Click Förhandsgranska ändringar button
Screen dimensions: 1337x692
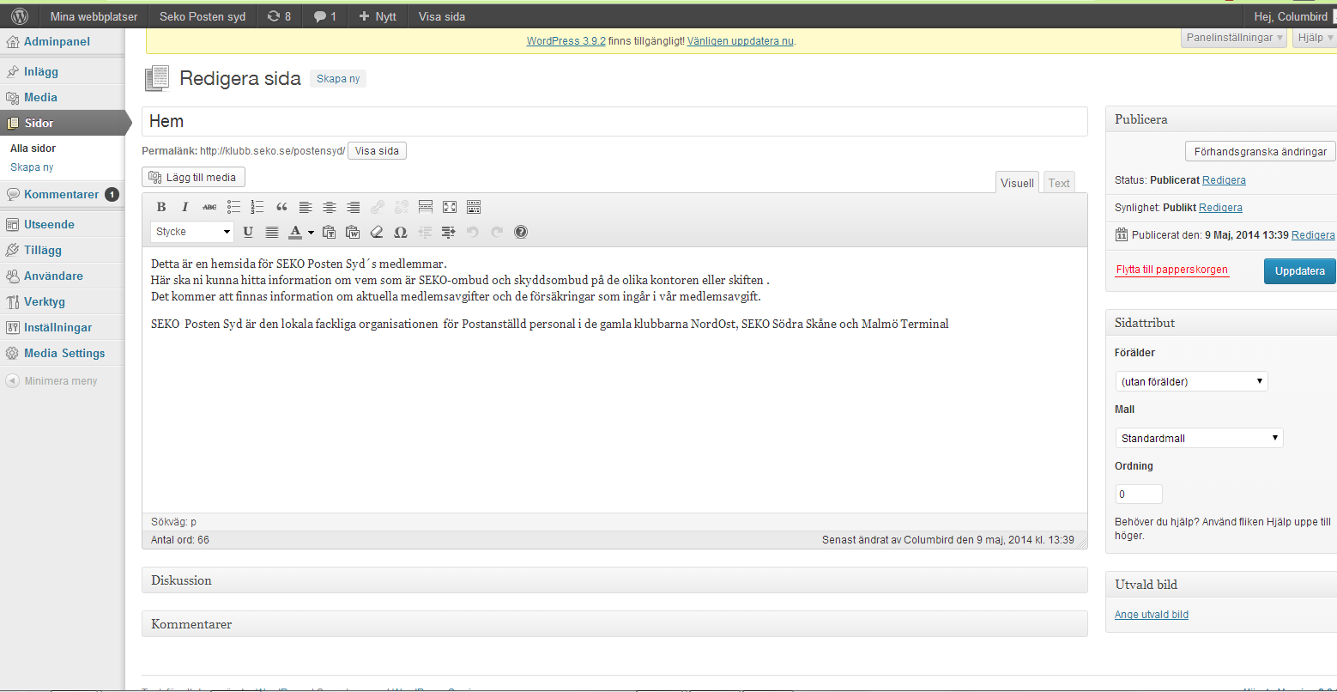click(1261, 151)
